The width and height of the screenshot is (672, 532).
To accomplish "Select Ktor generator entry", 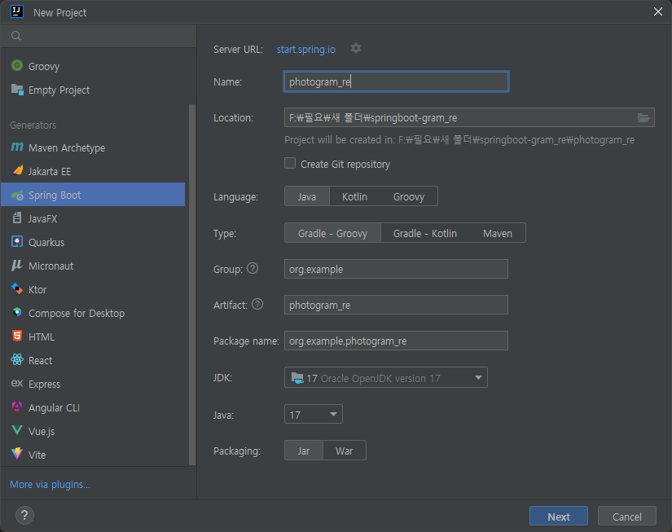I will point(93,289).
